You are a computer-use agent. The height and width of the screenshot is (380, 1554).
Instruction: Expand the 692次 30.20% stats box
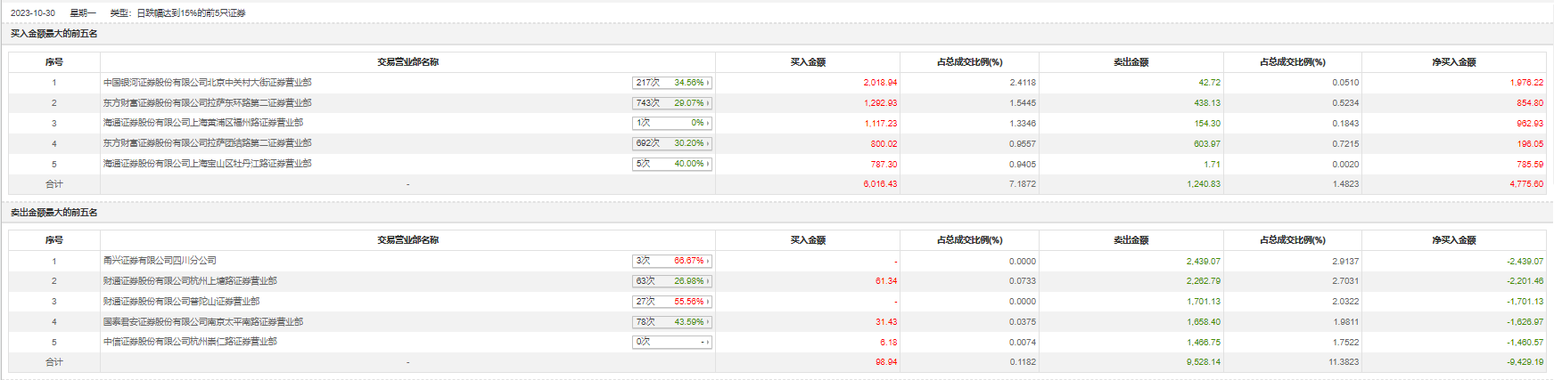tap(672, 143)
